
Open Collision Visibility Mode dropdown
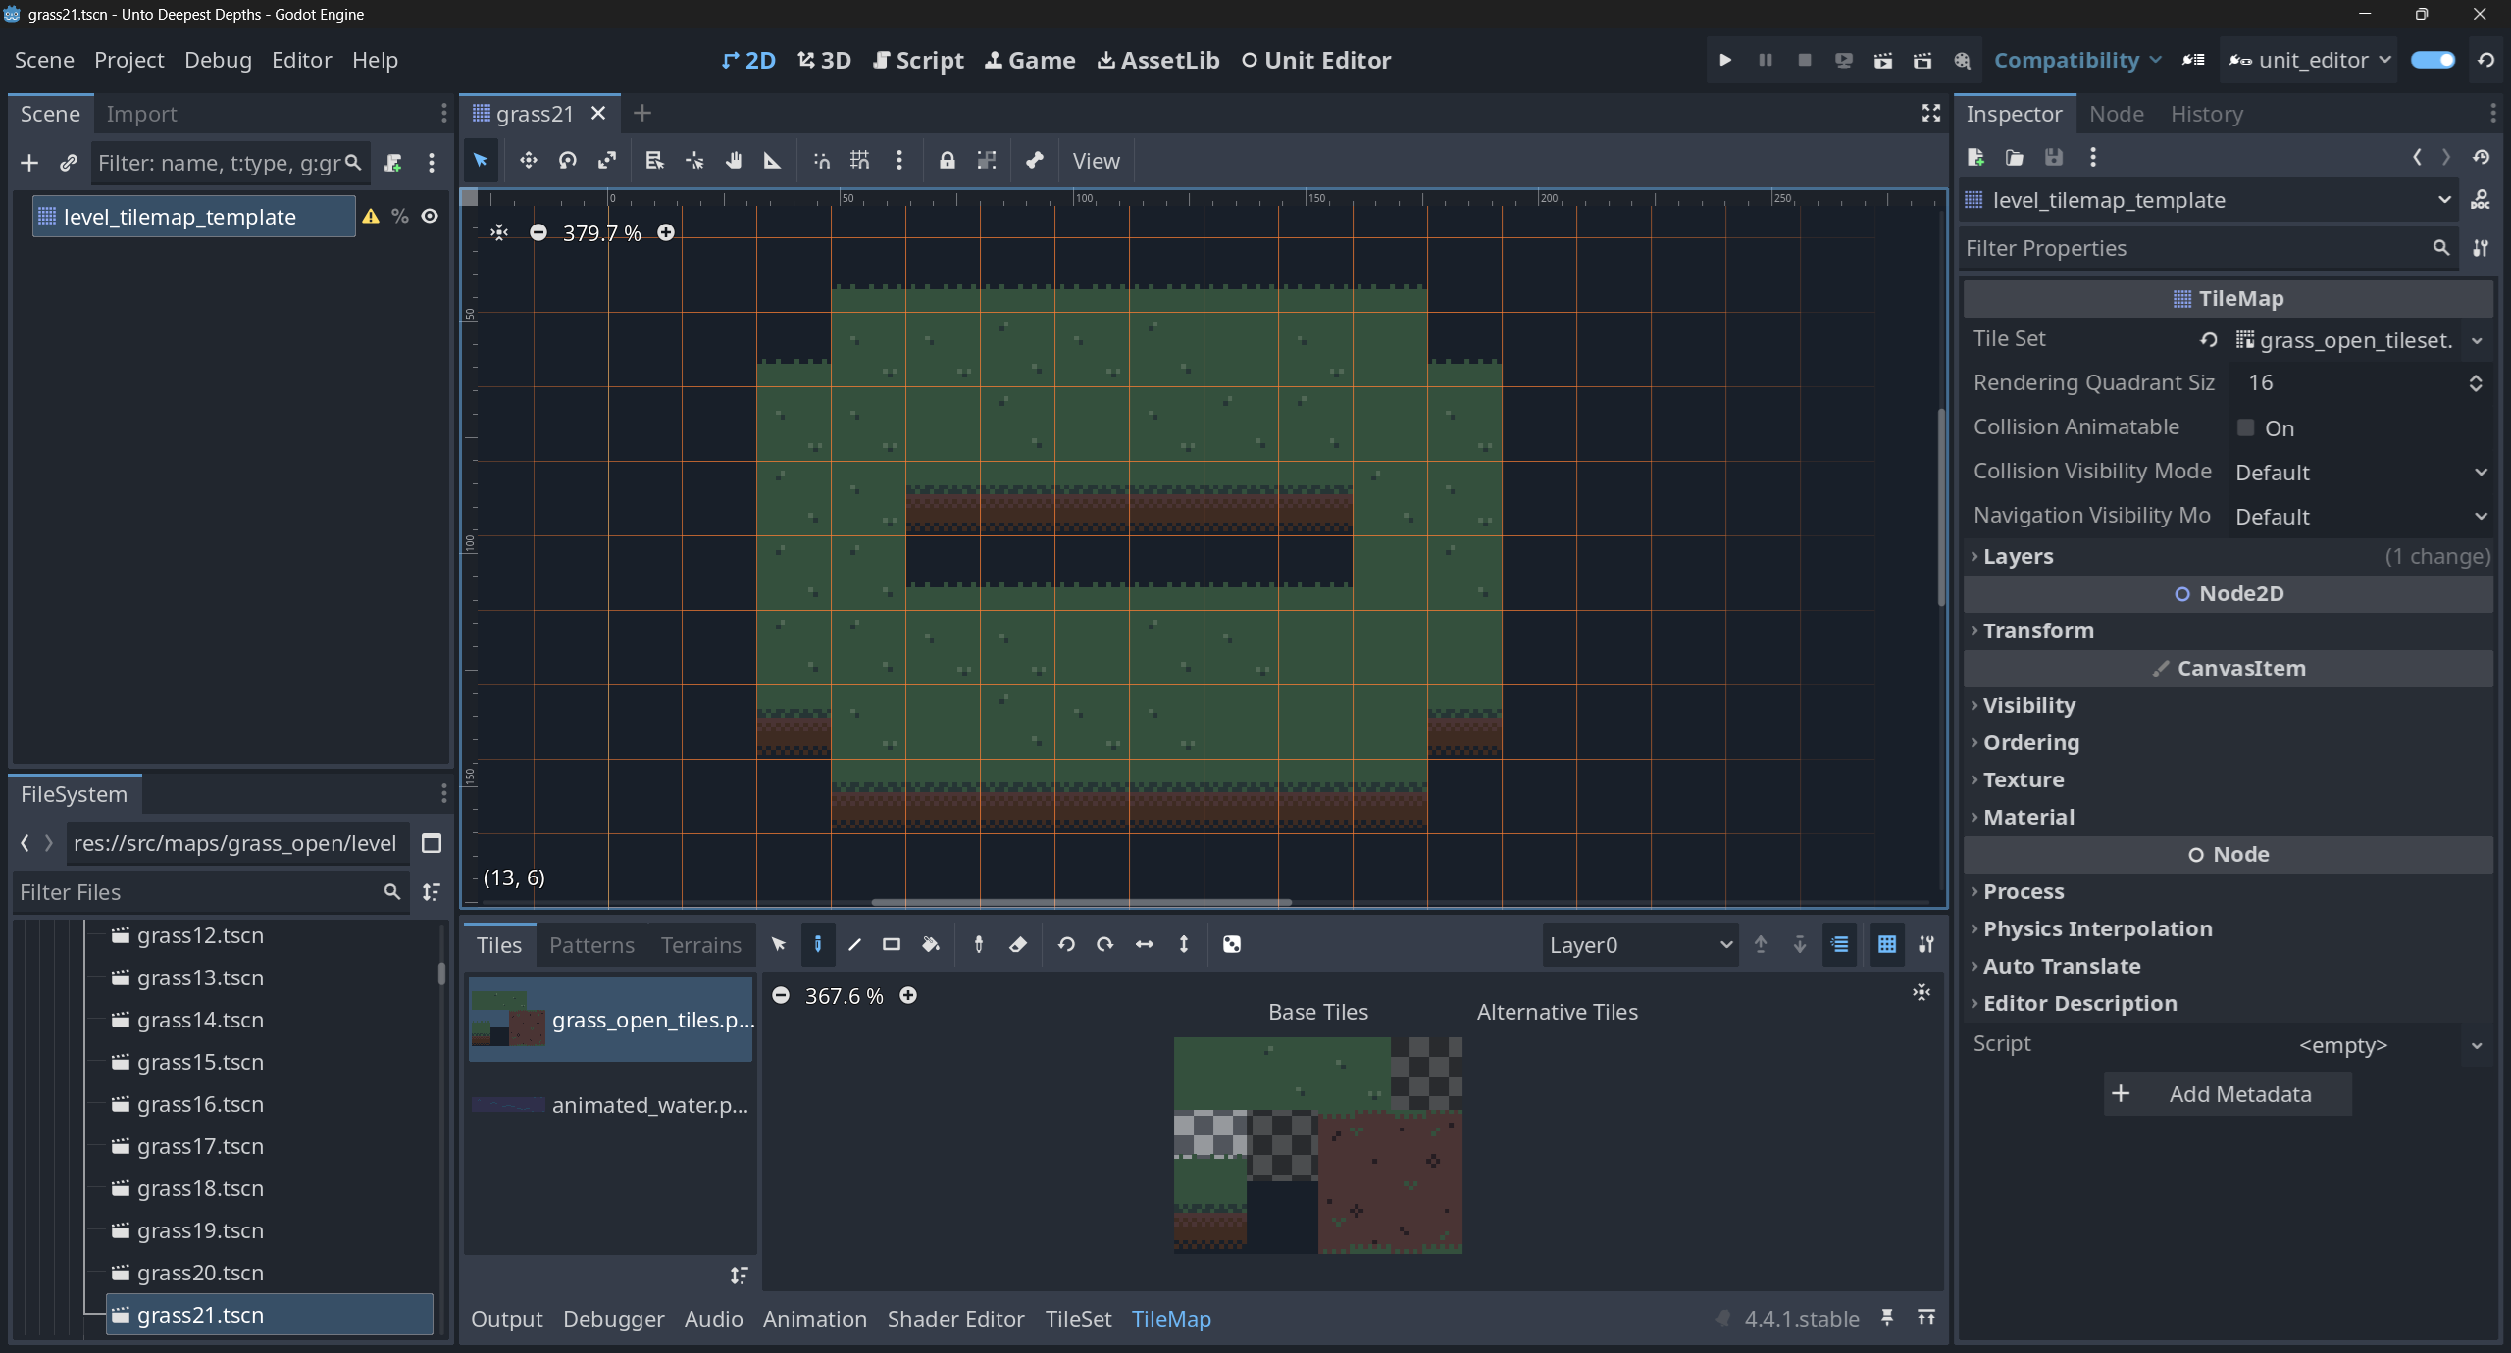[x=2360, y=473]
